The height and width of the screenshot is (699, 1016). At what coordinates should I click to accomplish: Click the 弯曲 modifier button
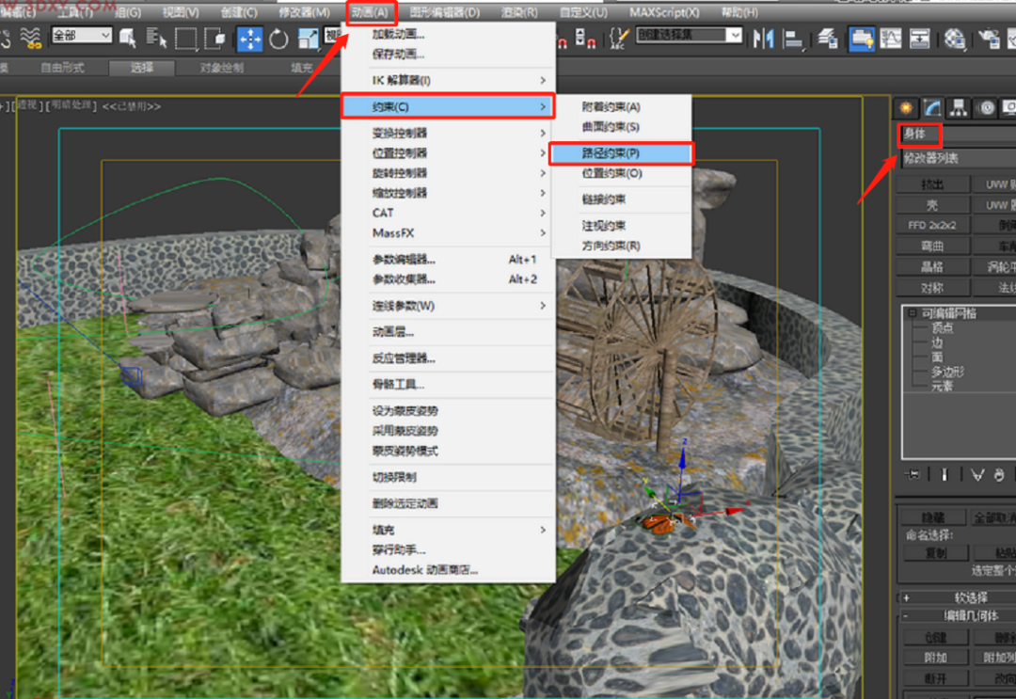(933, 246)
